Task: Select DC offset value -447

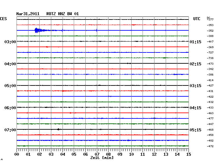Action: [210, 124]
